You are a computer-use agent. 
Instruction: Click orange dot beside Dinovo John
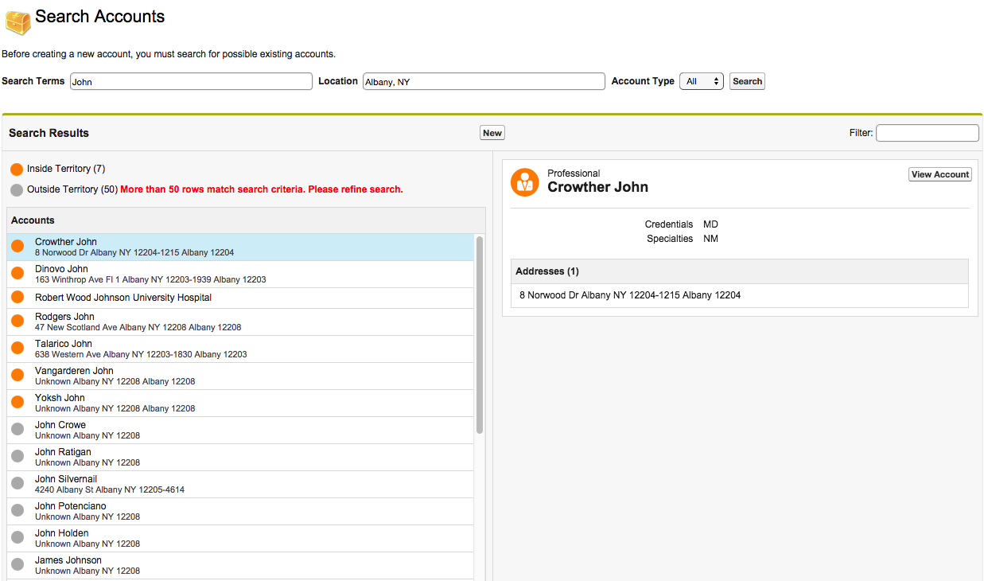pos(18,274)
